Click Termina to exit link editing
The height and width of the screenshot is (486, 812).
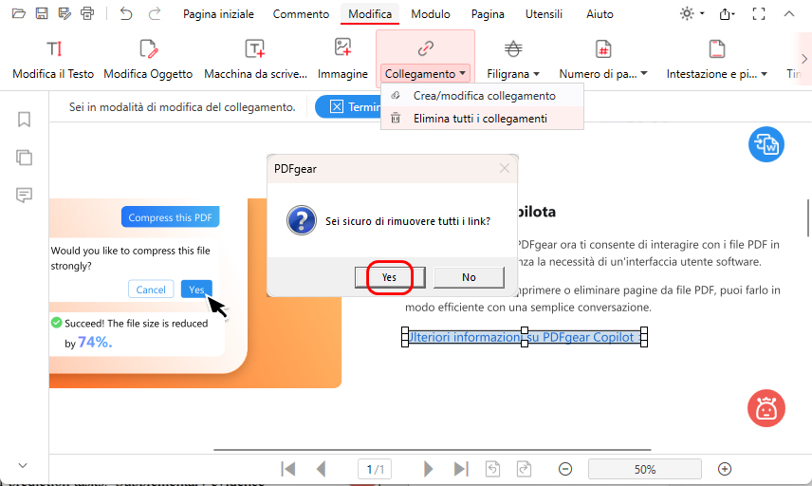click(349, 106)
